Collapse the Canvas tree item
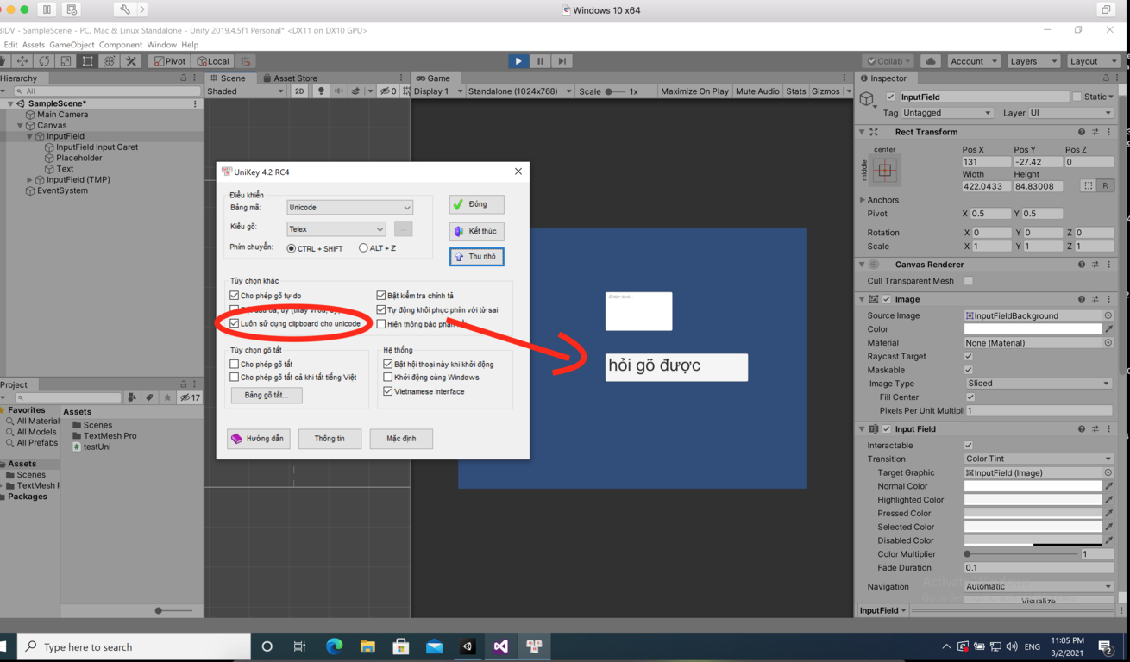Image resolution: width=1130 pixels, height=662 pixels. [21, 126]
